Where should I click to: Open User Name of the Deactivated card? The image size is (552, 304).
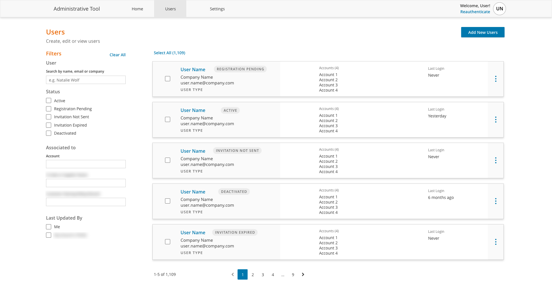193,192
